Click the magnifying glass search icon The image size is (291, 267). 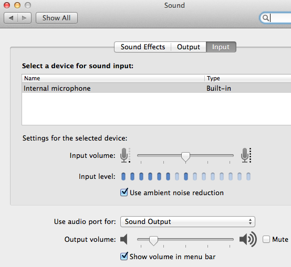coord(266,18)
